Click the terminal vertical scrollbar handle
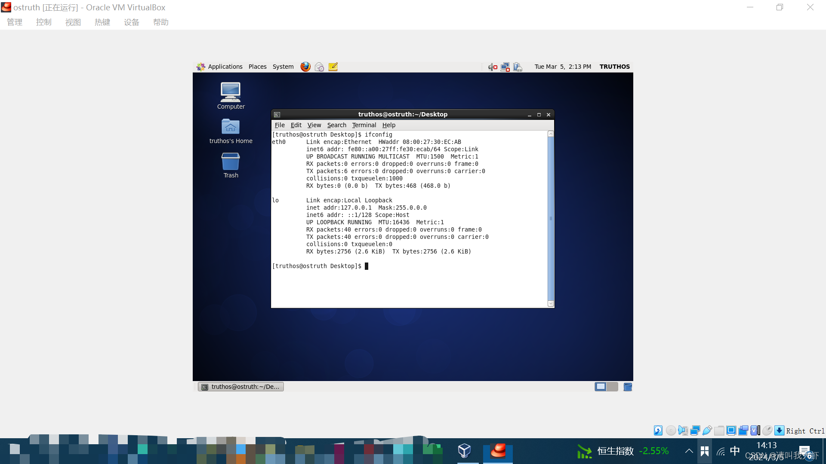 [x=551, y=219]
